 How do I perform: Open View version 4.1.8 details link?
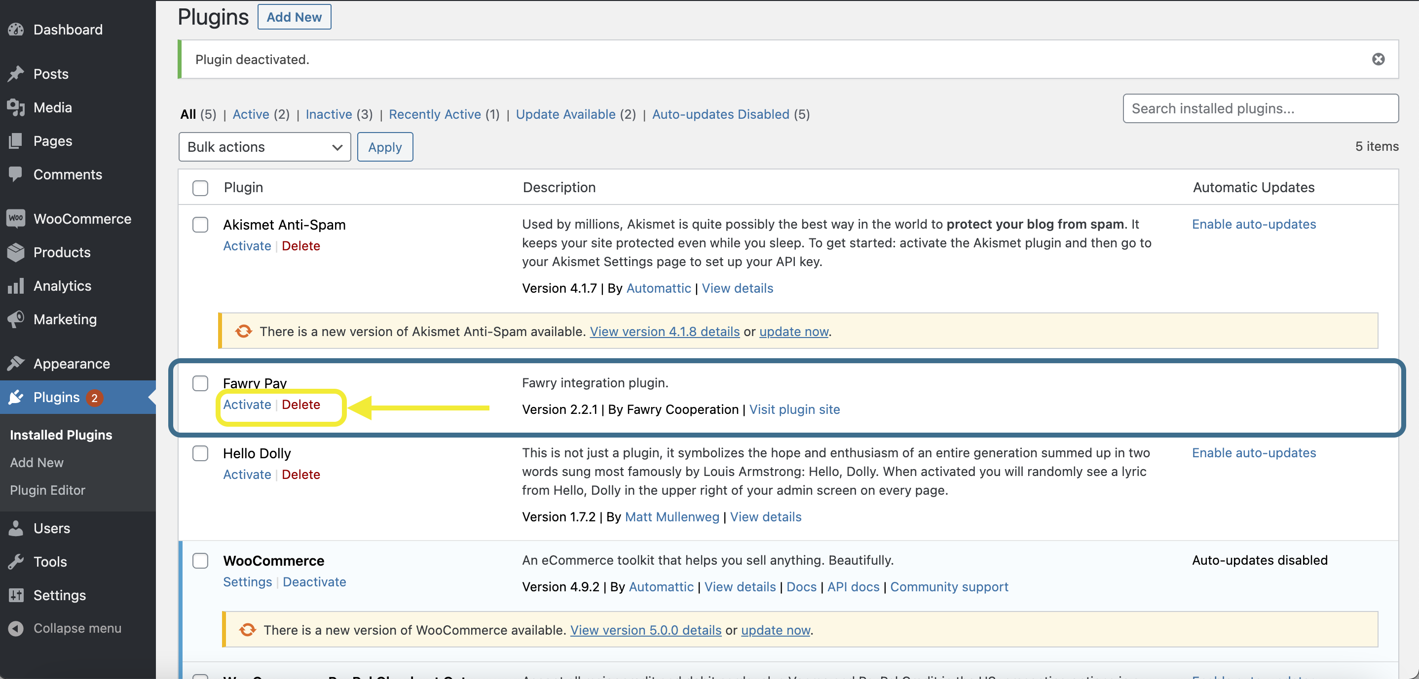pyautogui.click(x=664, y=331)
